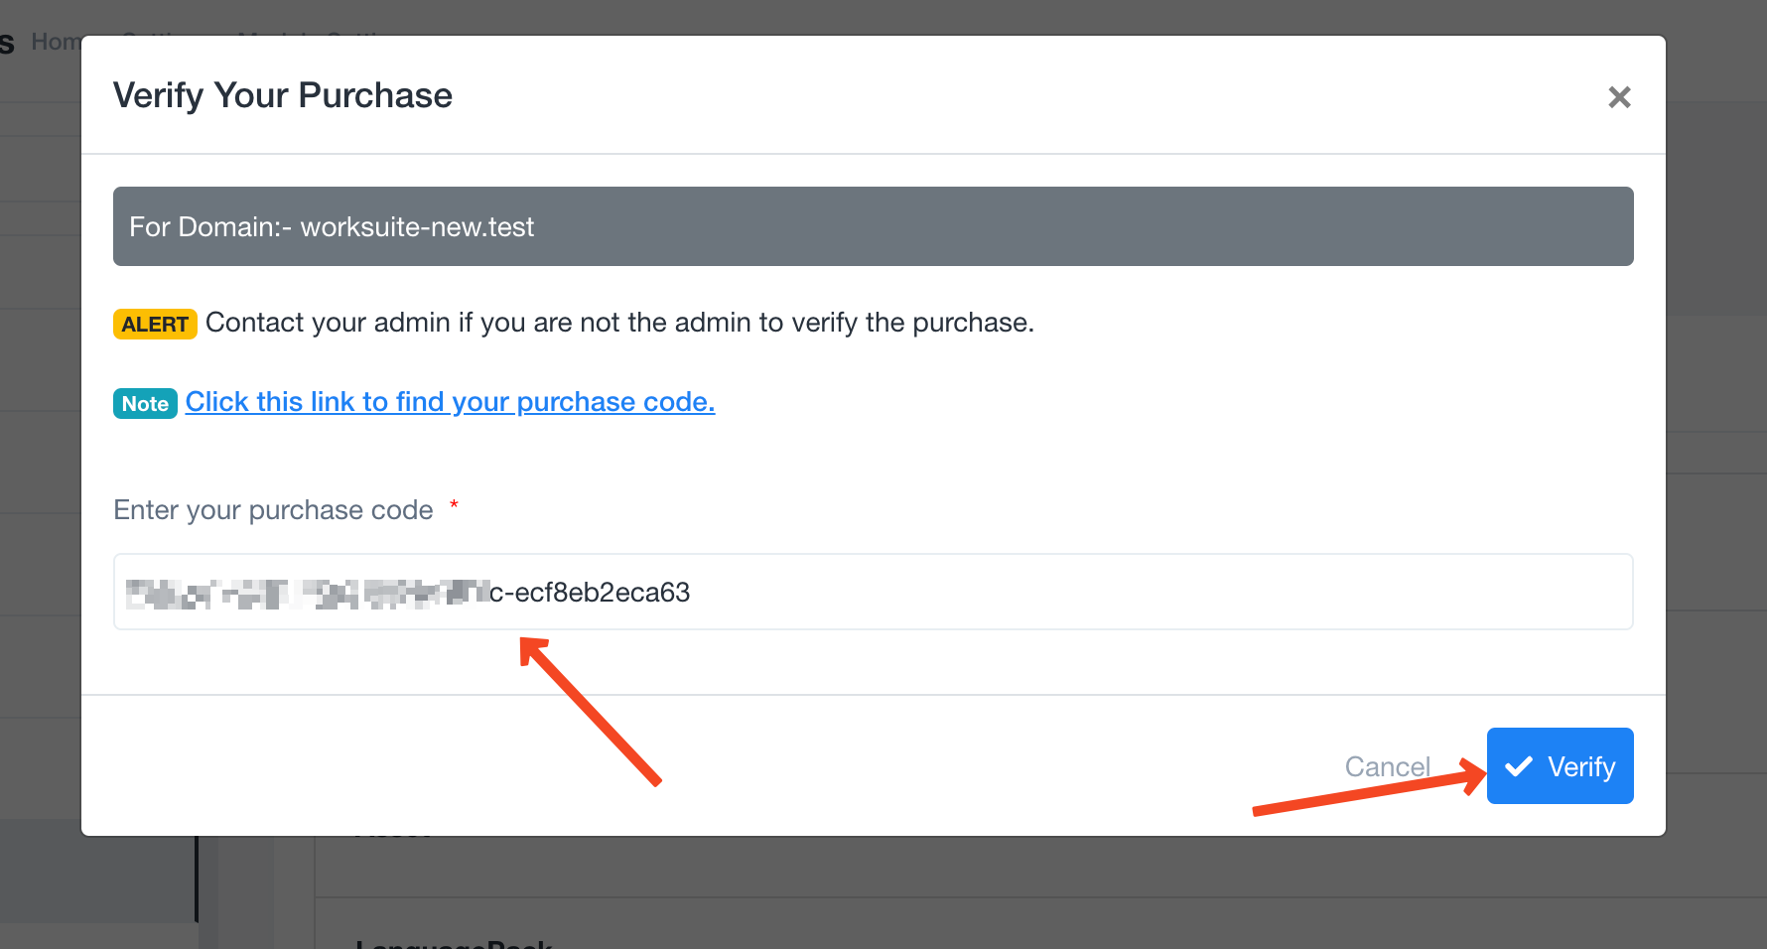Click the dimmed backdrop right of dialog

click(1716, 397)
